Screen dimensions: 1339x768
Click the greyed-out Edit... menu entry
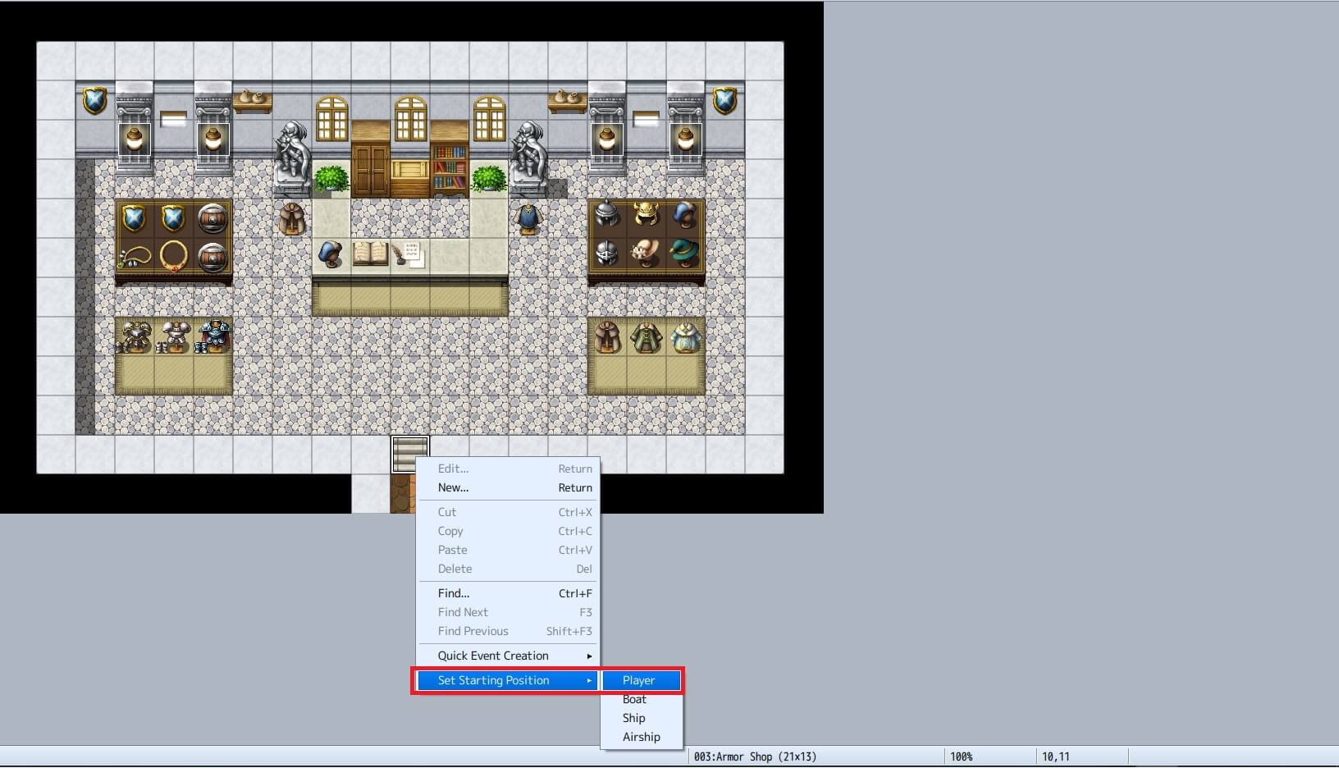pyautogui.click(x=508, y=469)
